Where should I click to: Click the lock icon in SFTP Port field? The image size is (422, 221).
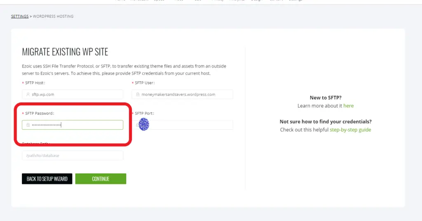click(138, 125)
